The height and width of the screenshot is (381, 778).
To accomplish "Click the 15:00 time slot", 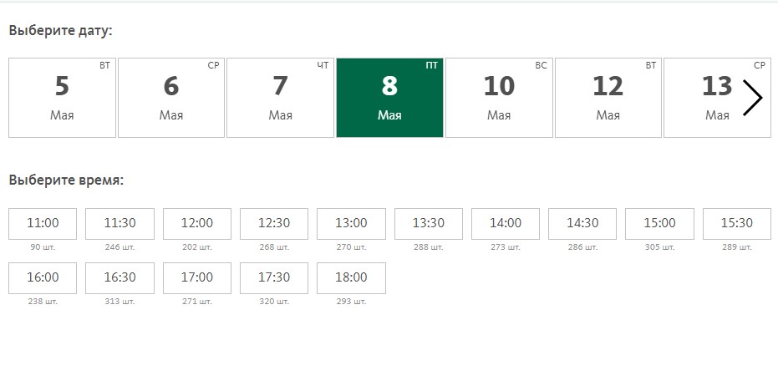I will tap(659, 224).
